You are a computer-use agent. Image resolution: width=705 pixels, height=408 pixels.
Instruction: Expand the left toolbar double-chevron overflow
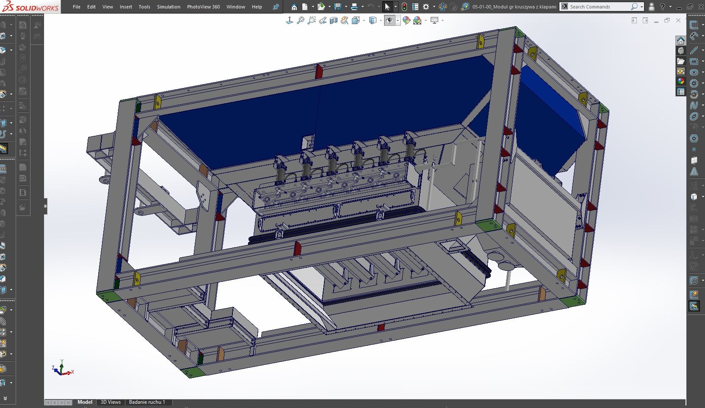tap(5, 398)
